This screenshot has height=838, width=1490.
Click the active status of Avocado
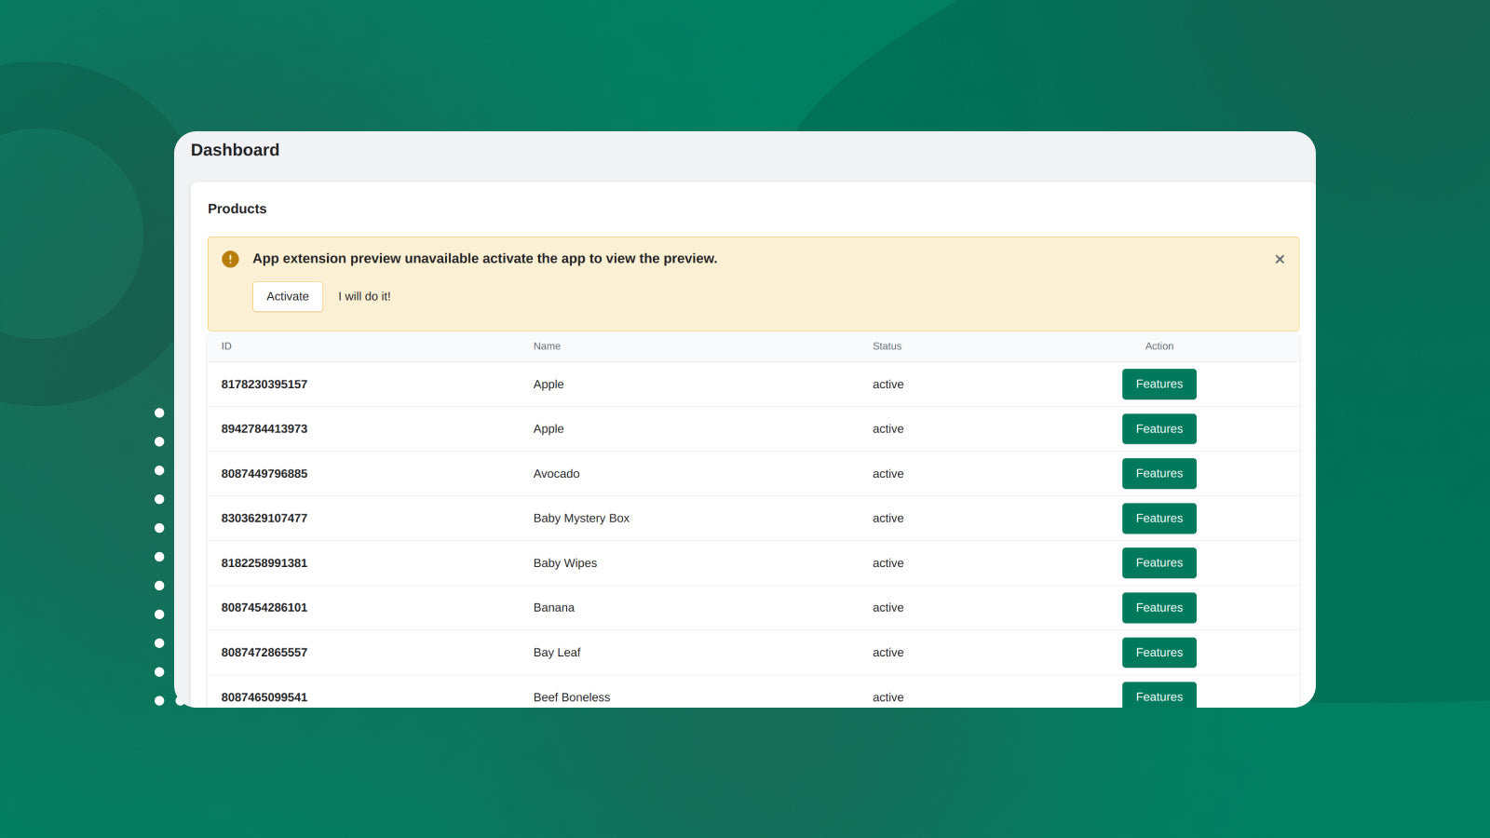click(x=887, y=474)
